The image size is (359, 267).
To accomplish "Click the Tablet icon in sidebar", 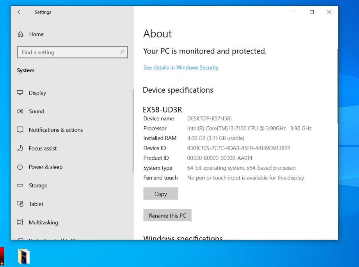I will click(x=20, y=204).
